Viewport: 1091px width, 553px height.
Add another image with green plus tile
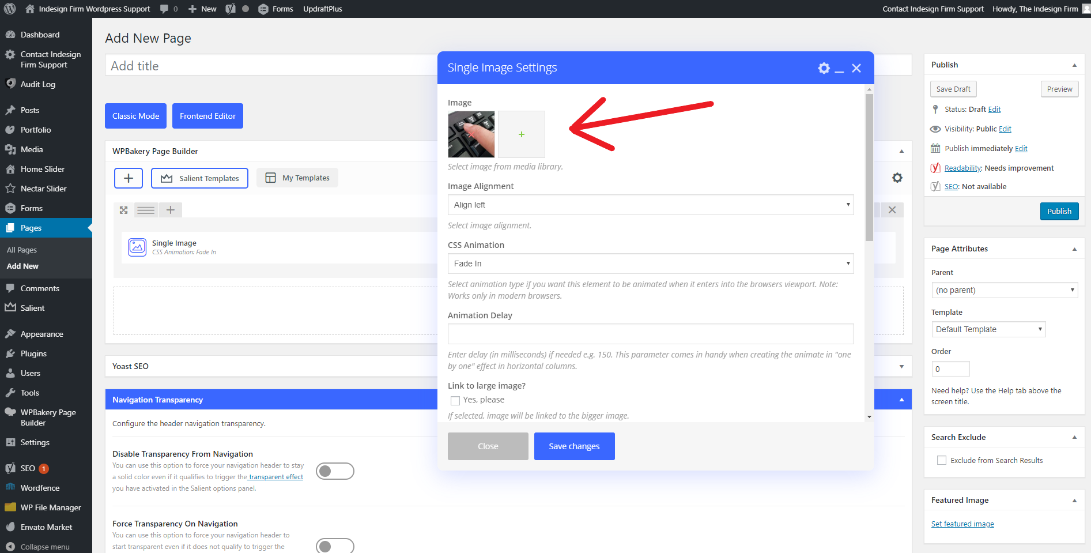(x=521, y=134)
